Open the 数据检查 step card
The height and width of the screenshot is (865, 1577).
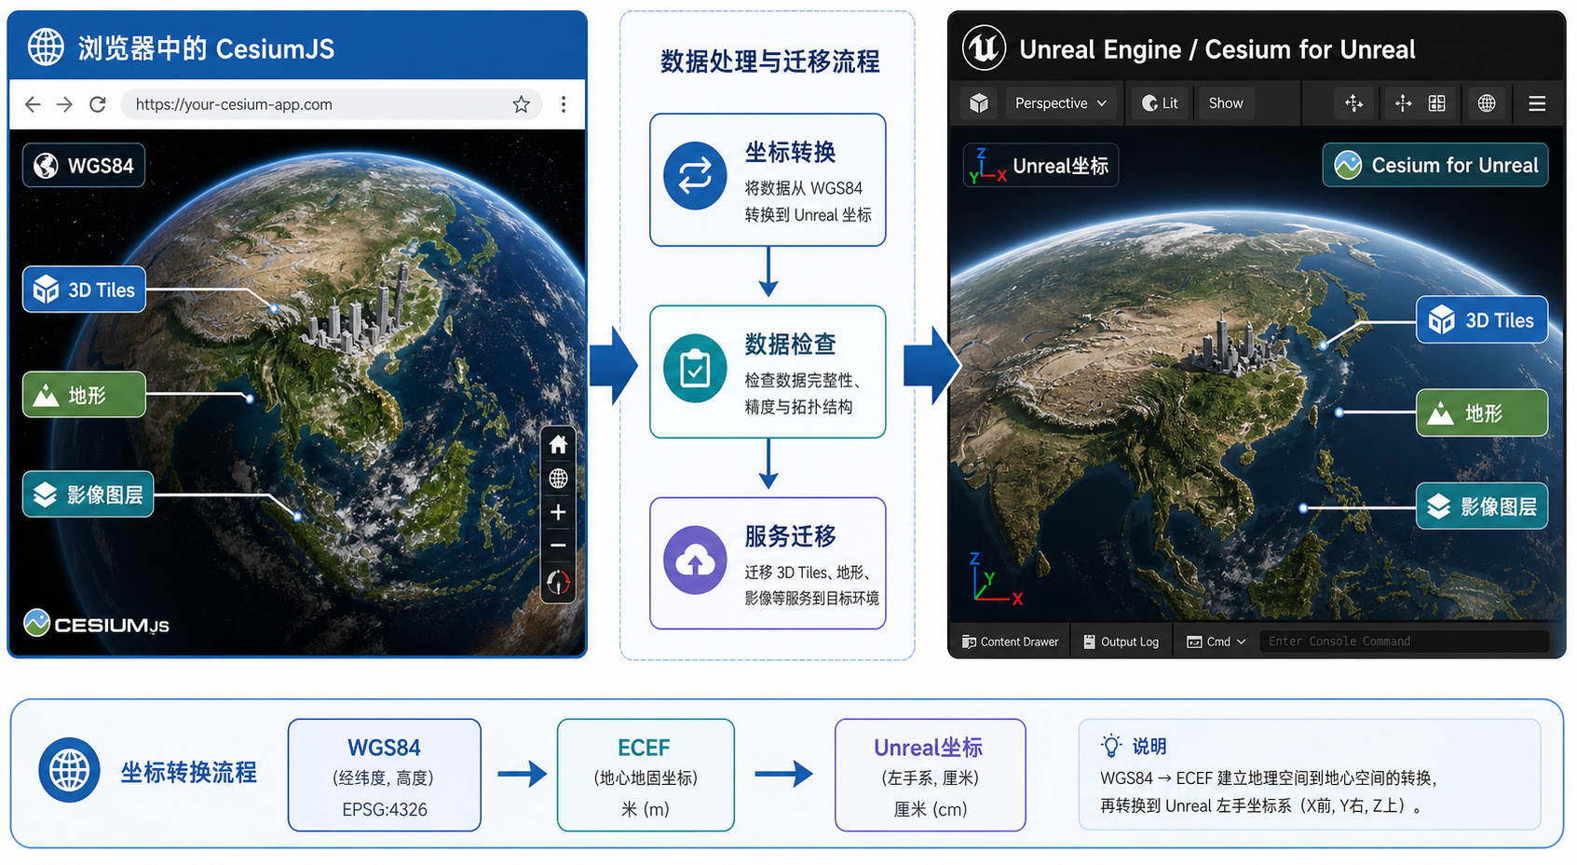click(768, 372)
